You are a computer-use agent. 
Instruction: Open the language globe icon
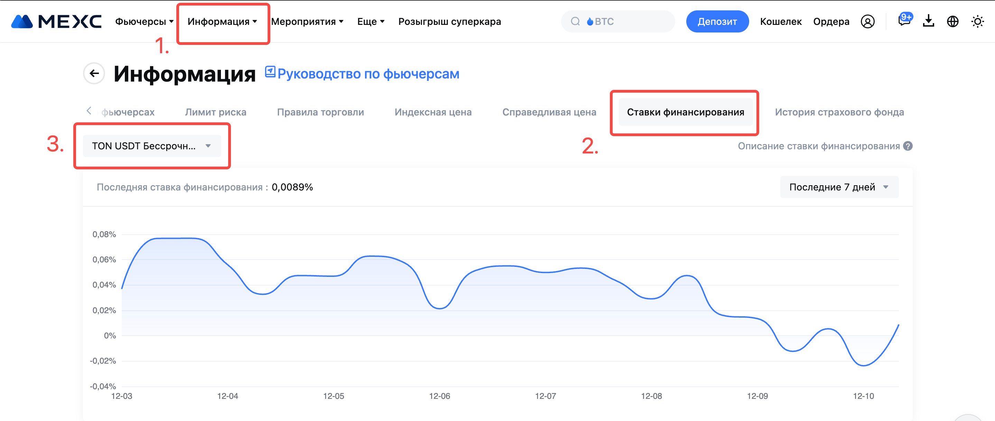coord(952,22)
